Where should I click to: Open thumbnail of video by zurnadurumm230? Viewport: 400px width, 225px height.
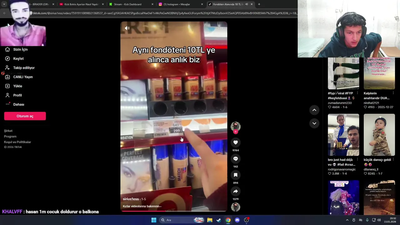pos(343,73)
